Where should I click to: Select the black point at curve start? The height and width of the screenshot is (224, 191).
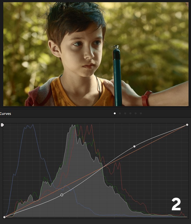click(x=4, y=217)
